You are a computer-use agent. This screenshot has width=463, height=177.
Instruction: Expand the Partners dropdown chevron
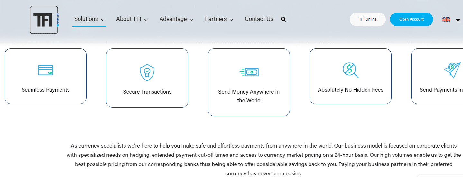pyautogui.click(x=231, y=20)
